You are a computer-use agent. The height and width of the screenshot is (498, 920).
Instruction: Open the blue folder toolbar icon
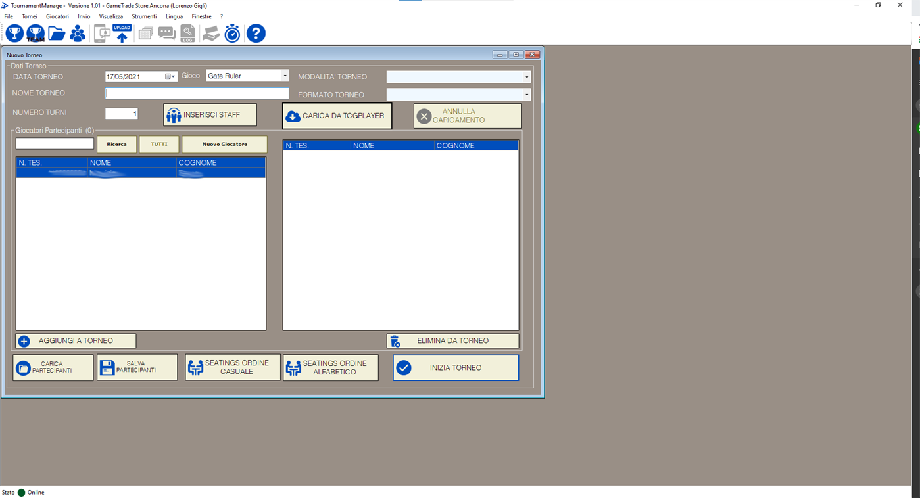[57, 34]
